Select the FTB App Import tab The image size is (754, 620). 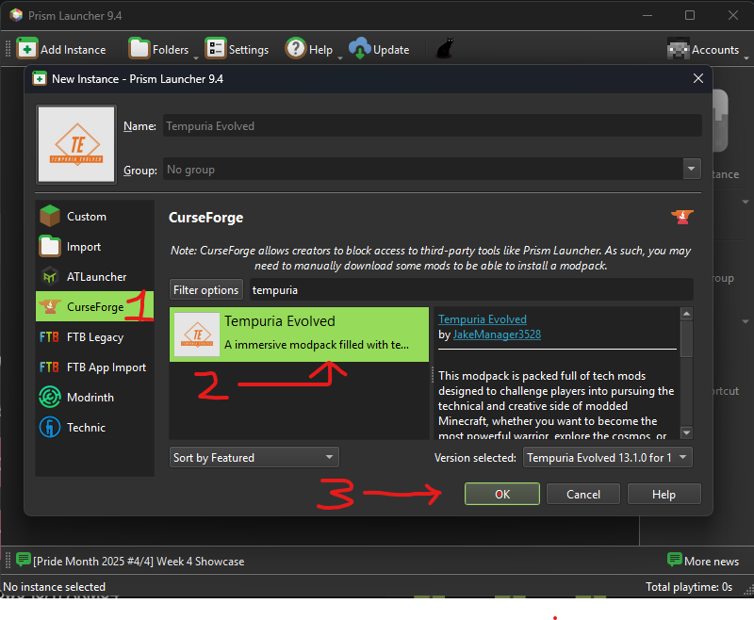click(95, 367)
